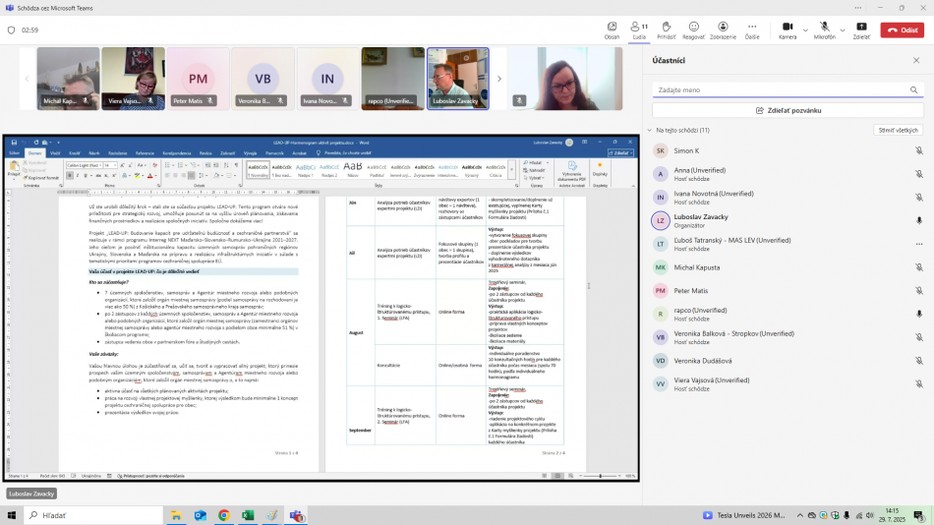Screen dimensions: 934x525
Task: Expand microphone options arrow next to Mikrofón
Action: coord(843,29)
